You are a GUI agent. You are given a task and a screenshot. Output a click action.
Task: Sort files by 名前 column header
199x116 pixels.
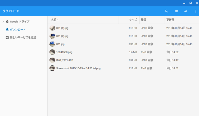tap(53, 20)
